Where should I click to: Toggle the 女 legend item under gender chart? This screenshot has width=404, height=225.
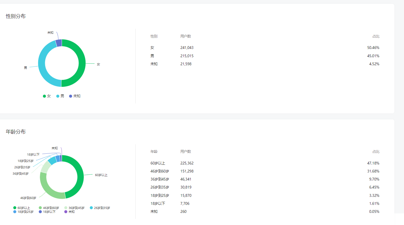(47, 96)
